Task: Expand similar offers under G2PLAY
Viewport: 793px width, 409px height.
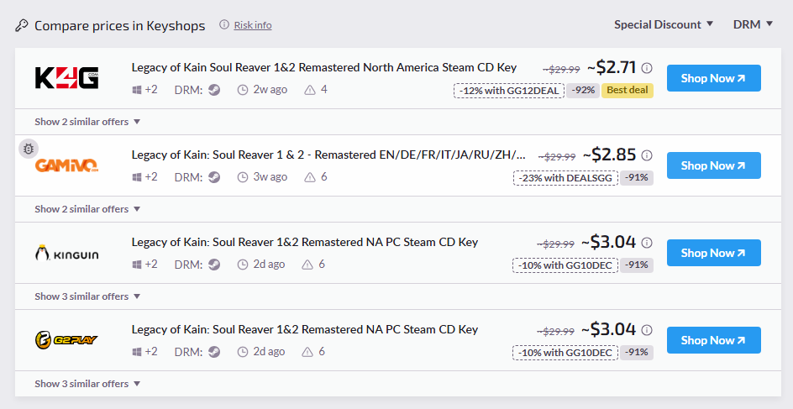Action: point(87,385)
